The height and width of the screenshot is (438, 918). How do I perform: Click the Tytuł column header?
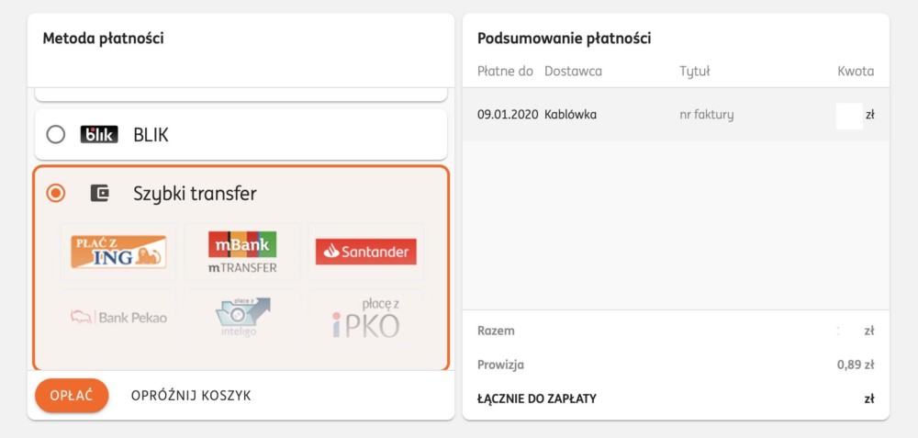click(x=695, y=72)
